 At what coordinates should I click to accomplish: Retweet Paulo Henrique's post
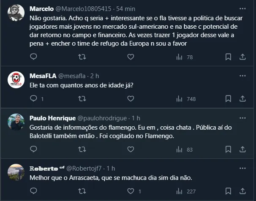(82, 149)
